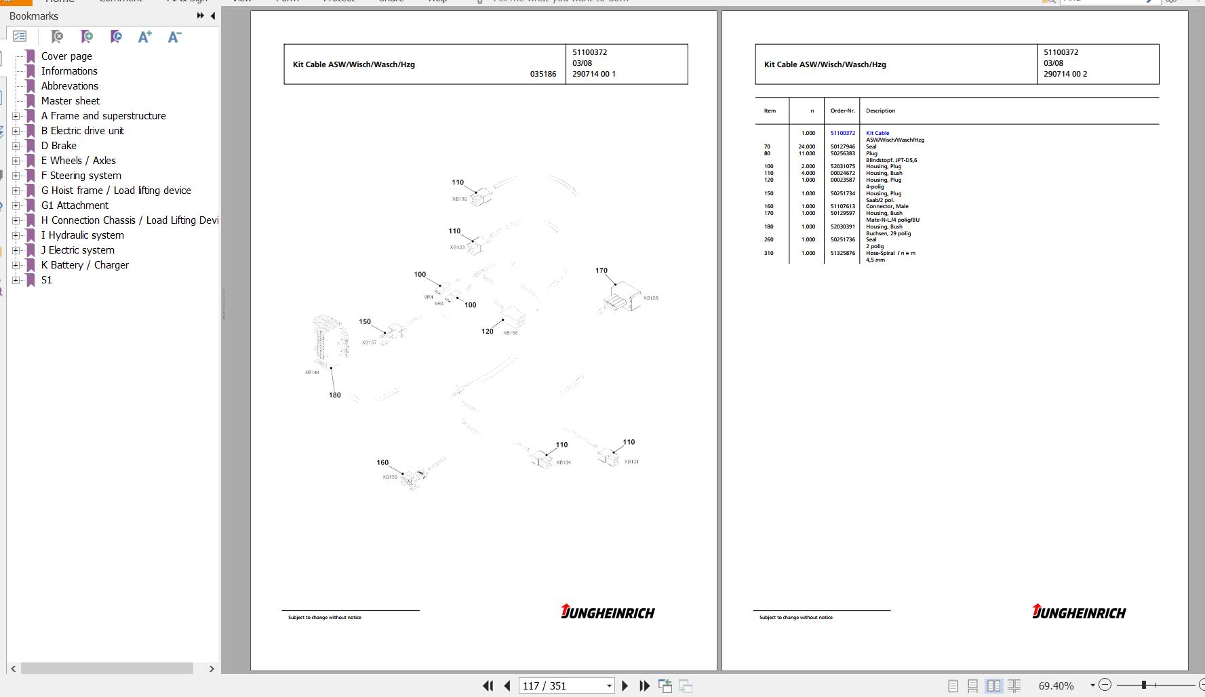Select K Battery / Charger bookmark label
The image size is (1205, 697).
(x=85, y=265)
